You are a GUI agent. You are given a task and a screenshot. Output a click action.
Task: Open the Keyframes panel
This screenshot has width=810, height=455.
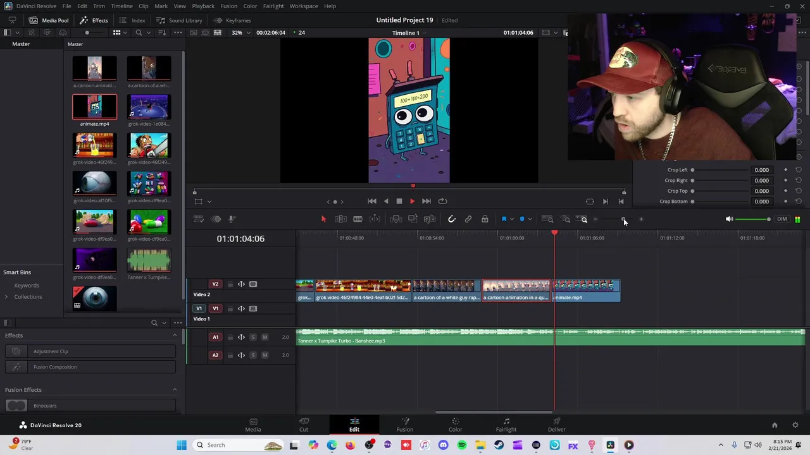point(232,20)
